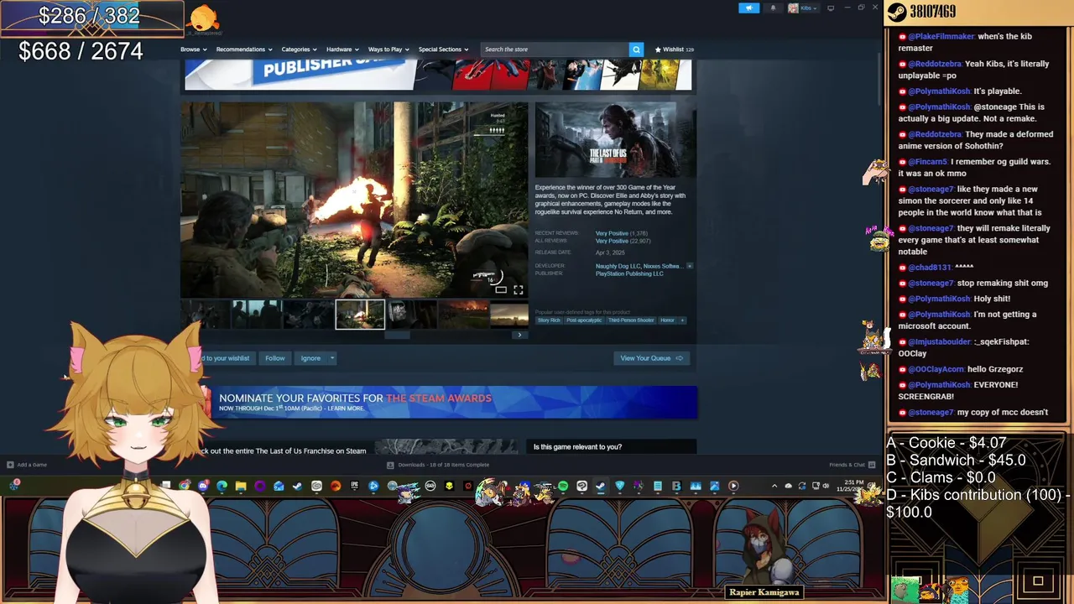Expand the Hardware dropdown menu
Image resolution: width=1074 pixels, height=604 pixels.
[x=342, y=49]
